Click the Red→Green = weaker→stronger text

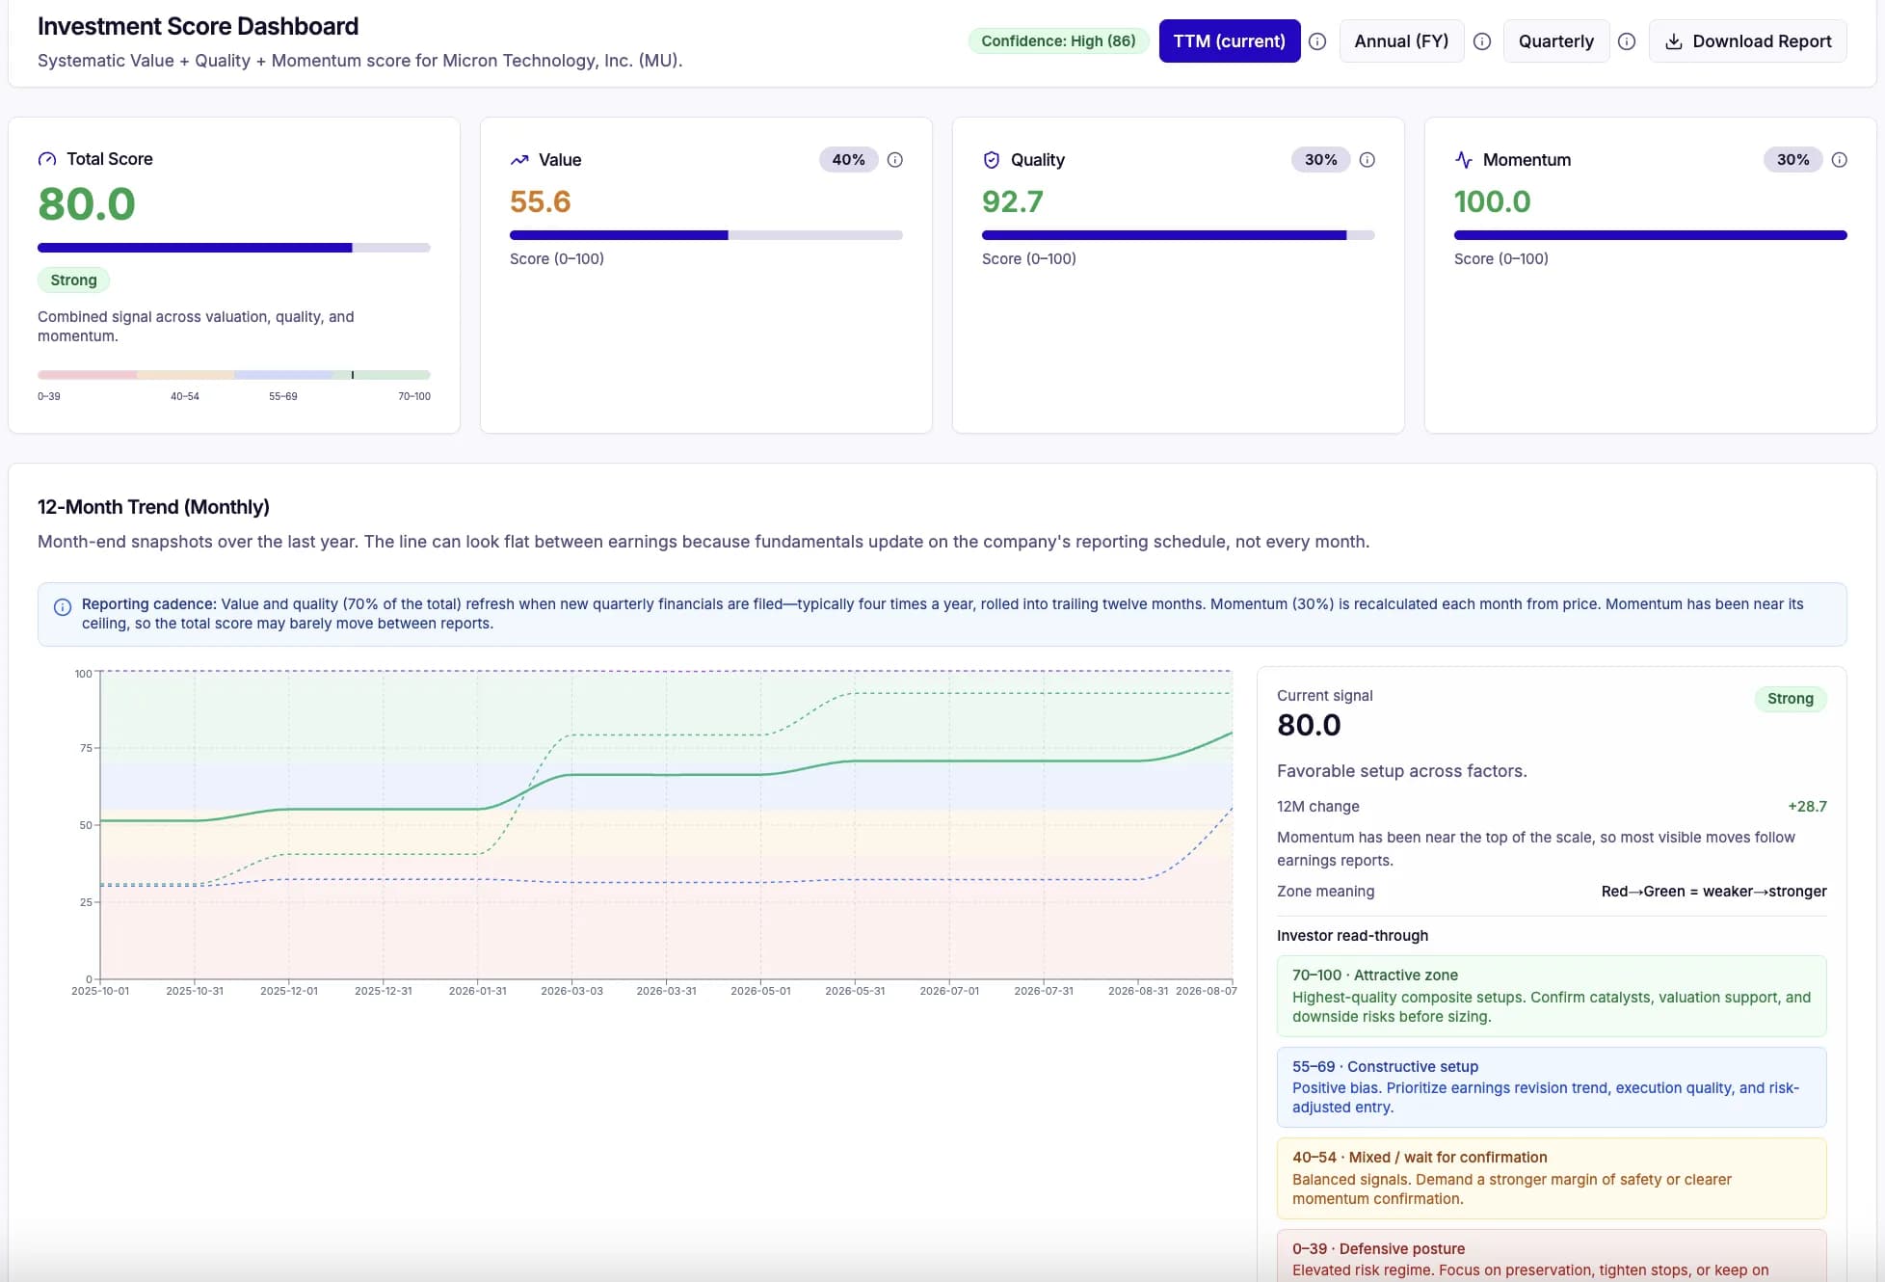[x=1713, y=892]
